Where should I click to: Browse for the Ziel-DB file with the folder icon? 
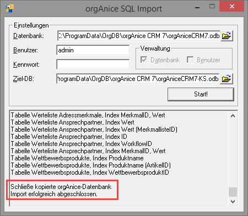coord(227,79)
